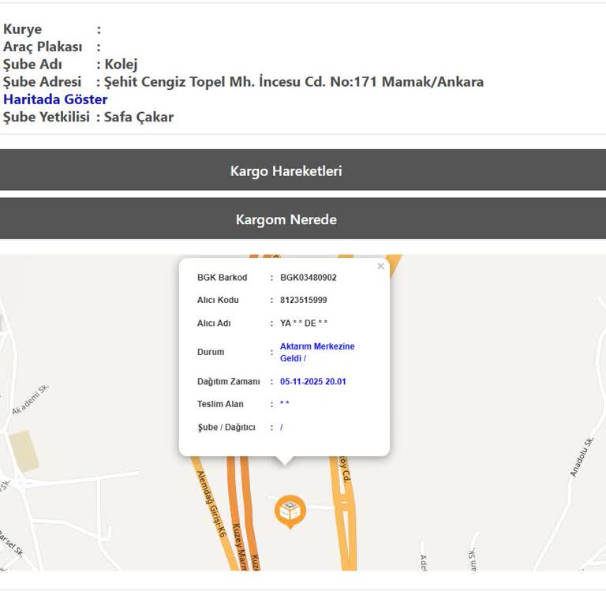The image size is (606, 606).
Task: Open the Haritada Göster link
Action: point(55,99)
